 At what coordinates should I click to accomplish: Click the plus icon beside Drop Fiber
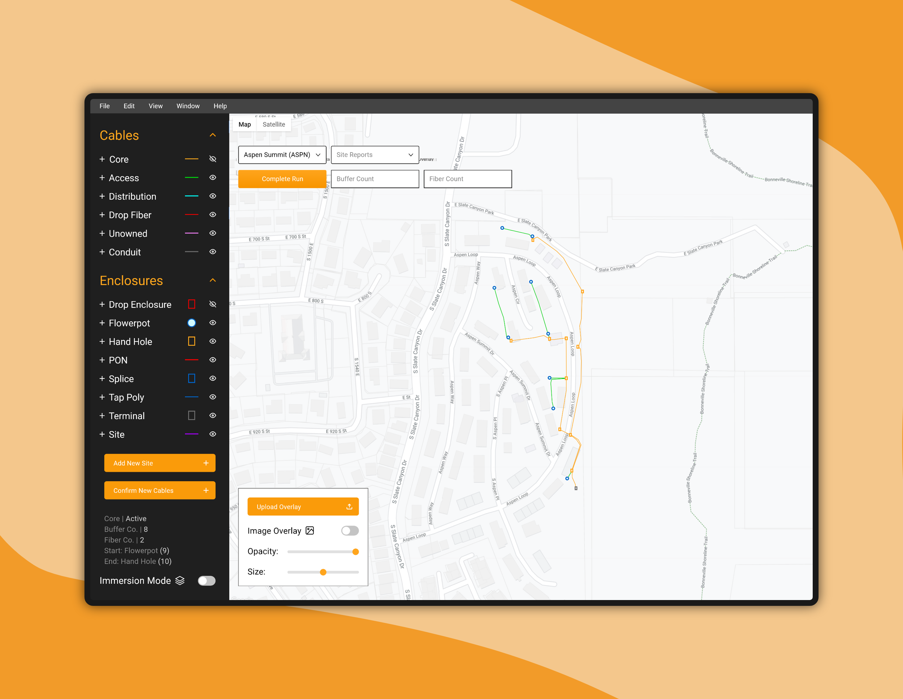(x=102, y=215)
